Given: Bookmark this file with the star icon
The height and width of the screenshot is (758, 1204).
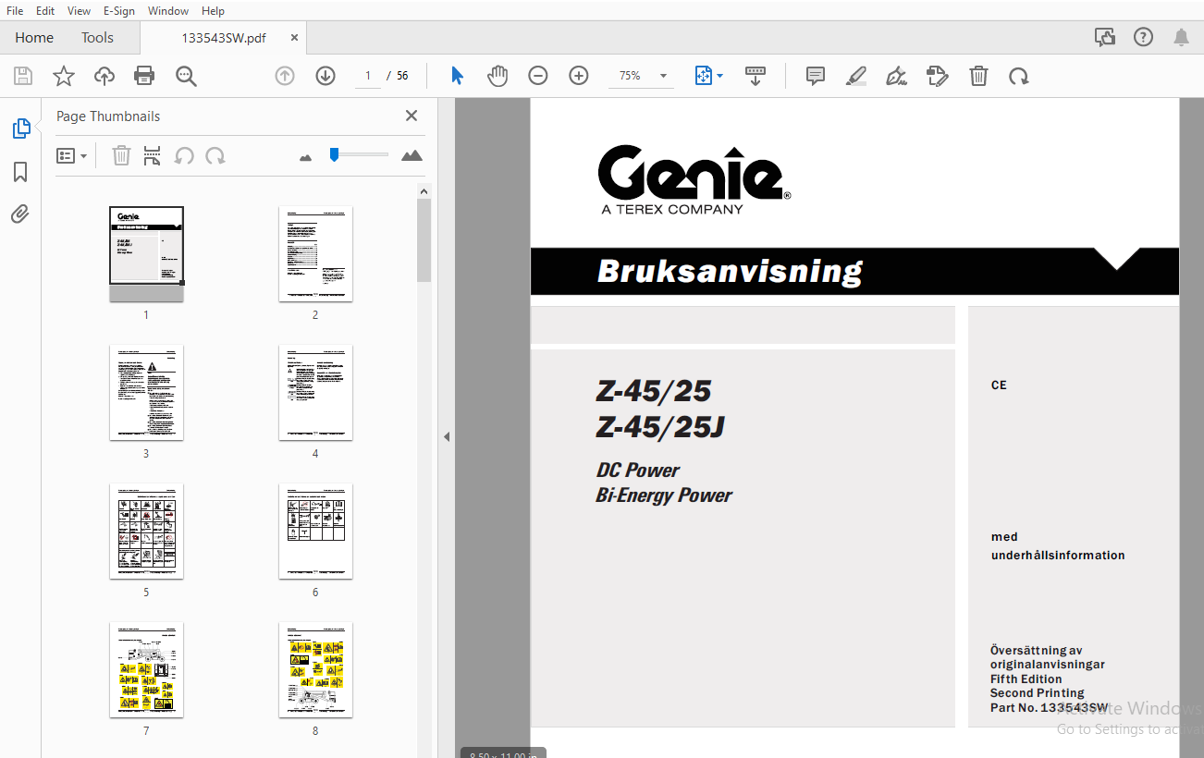Looking at the screenshot, I should 64,76.
